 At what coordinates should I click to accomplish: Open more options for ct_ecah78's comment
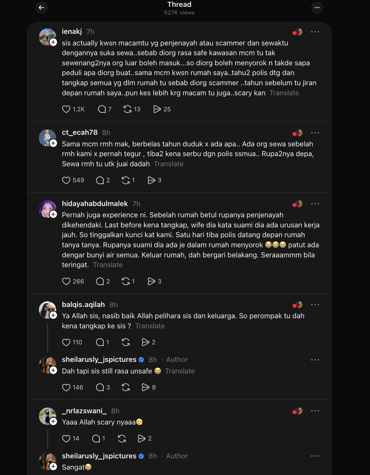coord(315,133)
